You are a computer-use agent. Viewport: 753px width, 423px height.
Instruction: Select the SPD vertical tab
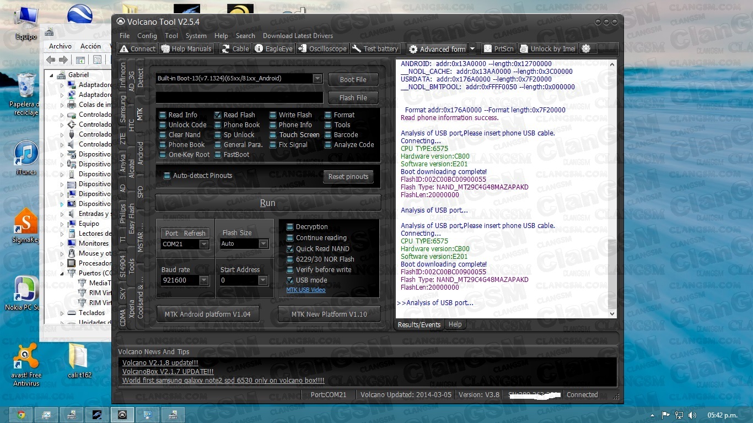coord(140,192)
